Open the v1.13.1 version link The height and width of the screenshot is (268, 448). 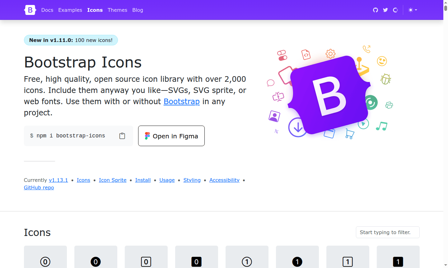pyautogui.click(x=58, y=180)
